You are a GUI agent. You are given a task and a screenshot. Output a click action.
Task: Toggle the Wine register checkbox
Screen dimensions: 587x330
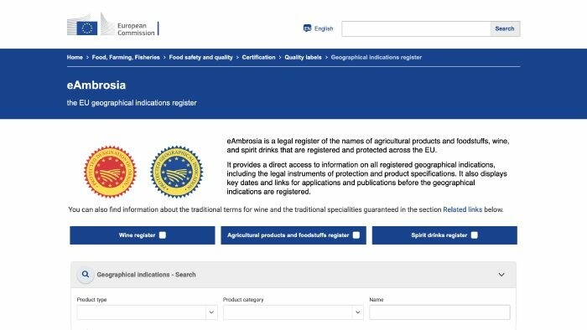[163, 235]
